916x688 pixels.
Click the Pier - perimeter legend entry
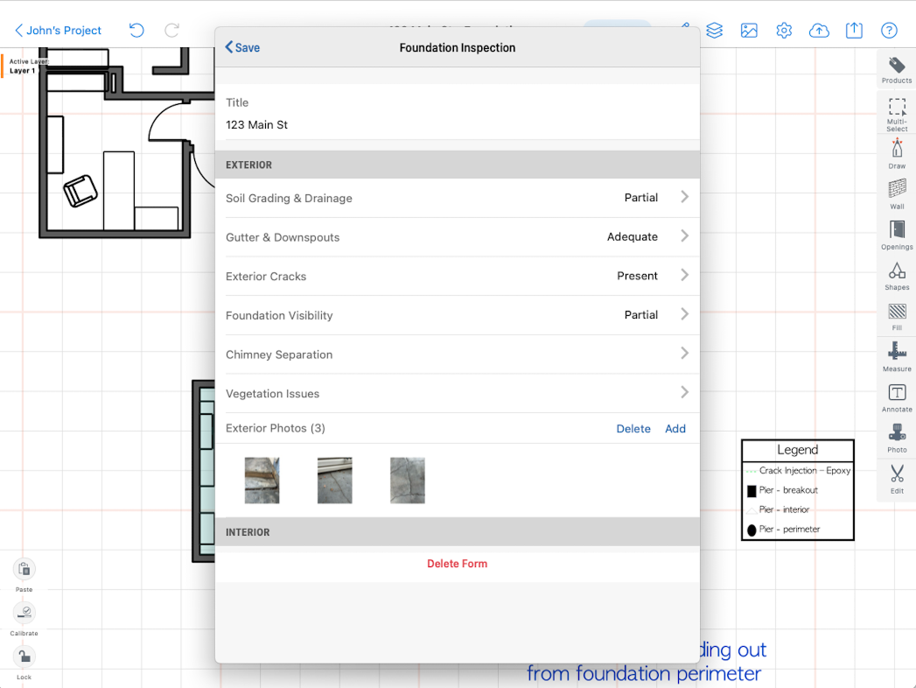[783, 529]
